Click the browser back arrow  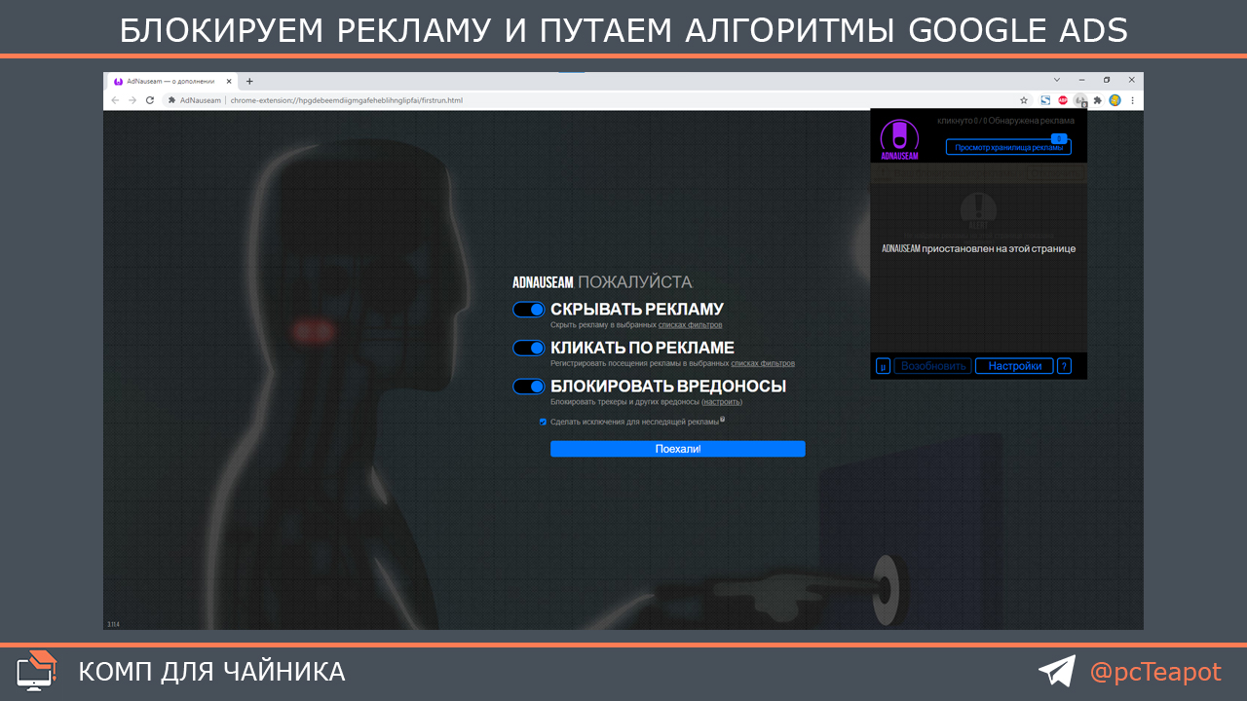tap(116, 100)
